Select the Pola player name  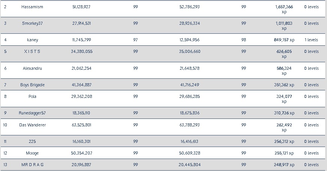pyautogui.click(x=32, y=96)
